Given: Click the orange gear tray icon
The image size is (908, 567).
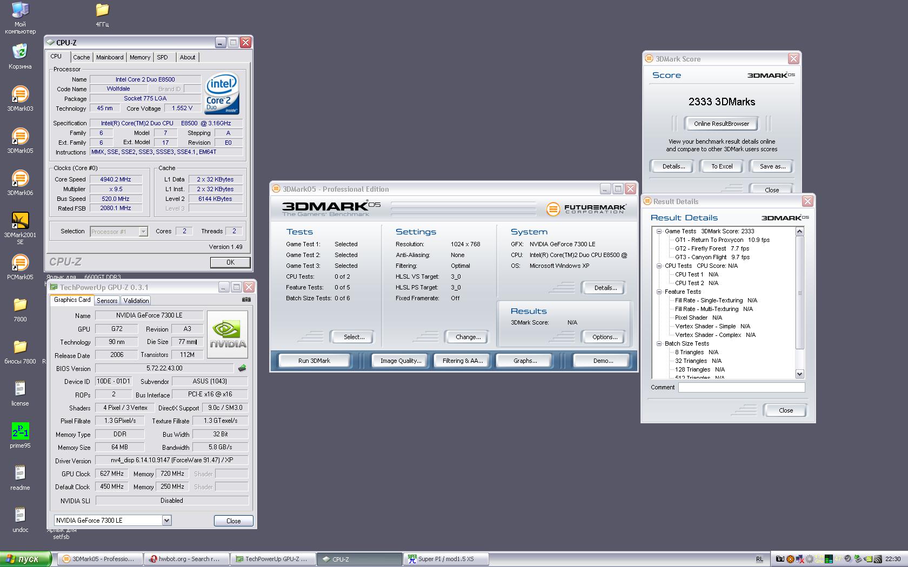Looking at the screenshot, I should (790, 559).
